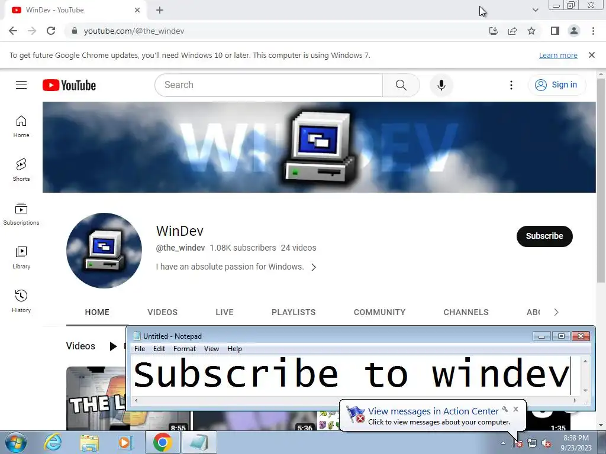The width and height of the screenshot is (606, 454).
Task: Click the padlock site info icon
Action: (74, 31)
